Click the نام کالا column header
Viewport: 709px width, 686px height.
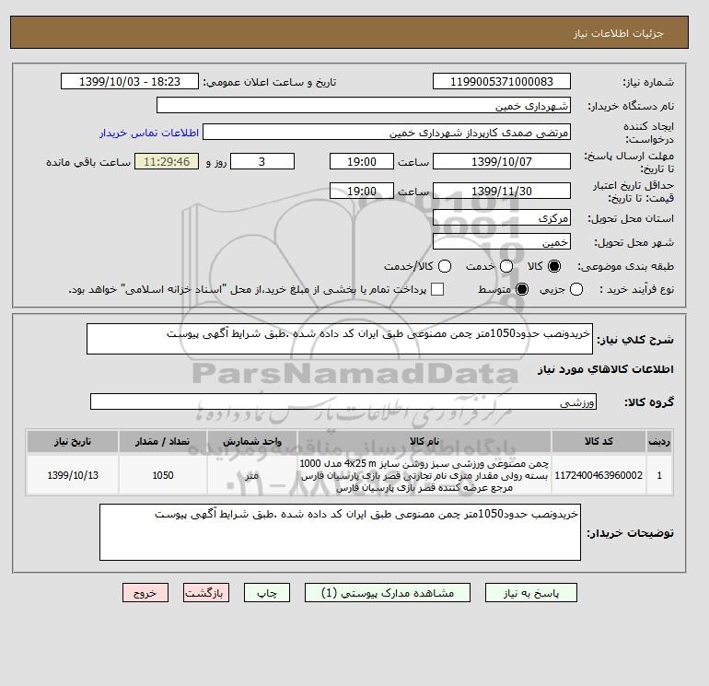point(424,441)
